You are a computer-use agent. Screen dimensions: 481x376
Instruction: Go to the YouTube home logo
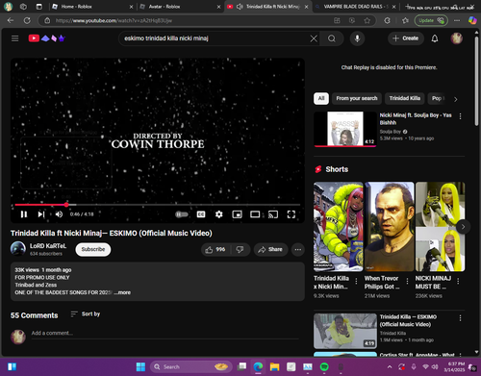tap(47, 38)
